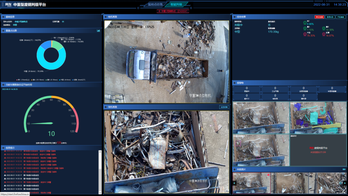
Task: Click the 工业气瓶 alarm counter card
Action: pyautogui.click(x=275, y=89)
